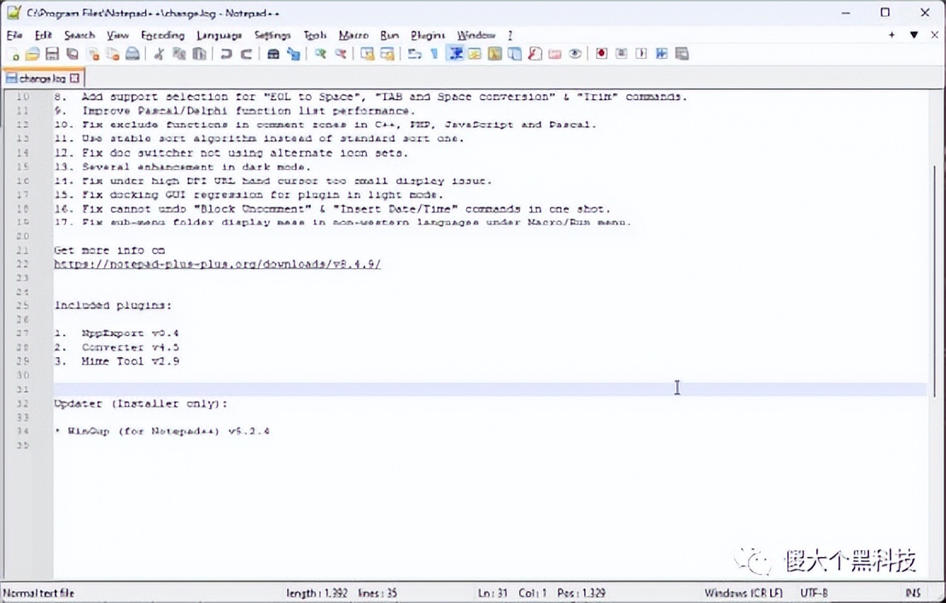Click the 'Updater (Installer only):' line
This screenshot has width=946, height=603.
point(141,404)
